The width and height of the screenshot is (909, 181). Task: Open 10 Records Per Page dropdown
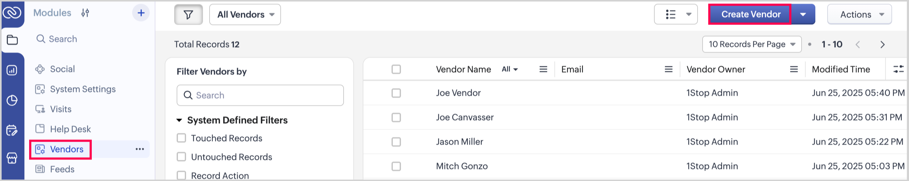click(752, 44)
